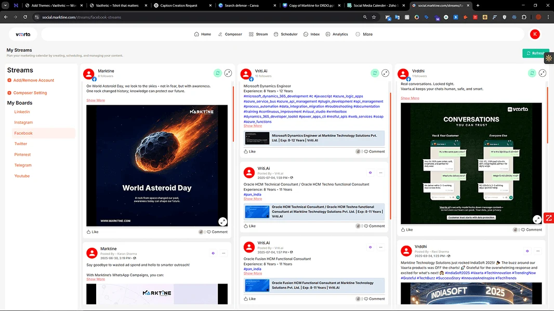Open the tab search dropdown arrow

5,5
